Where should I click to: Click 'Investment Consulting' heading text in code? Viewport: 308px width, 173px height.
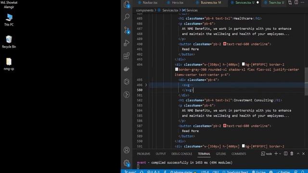pyautogui.click(x=254, y=100)
